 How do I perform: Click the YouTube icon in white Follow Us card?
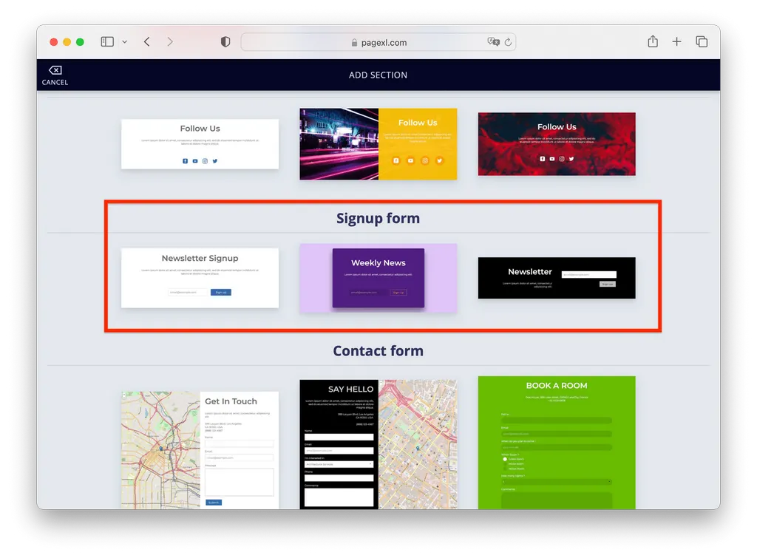(195, 161)
